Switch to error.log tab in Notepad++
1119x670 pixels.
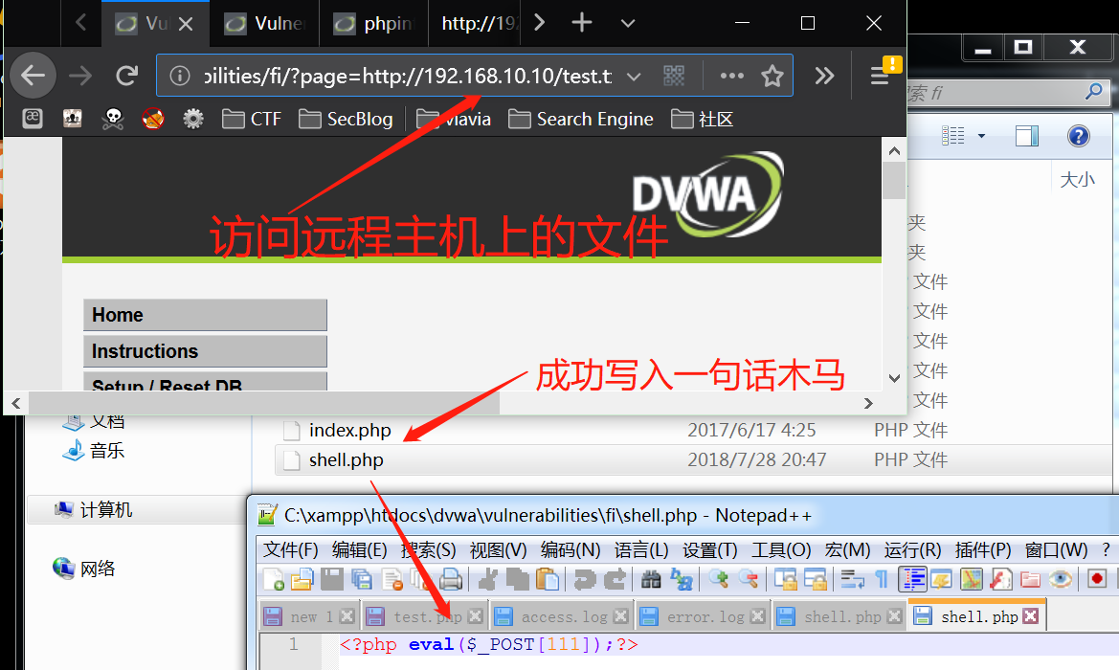pyautogui.click(x=703, y=616)
